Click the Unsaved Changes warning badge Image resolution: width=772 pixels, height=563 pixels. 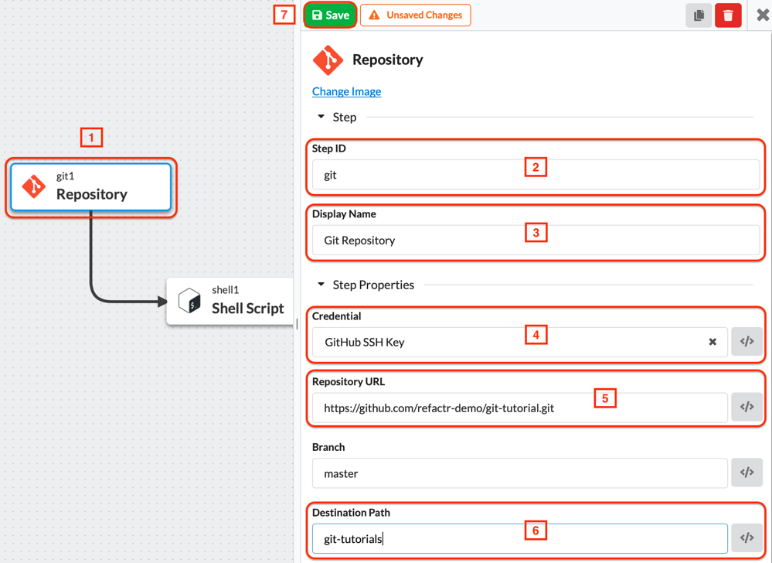pyautogui.click(x=416, y=15)
